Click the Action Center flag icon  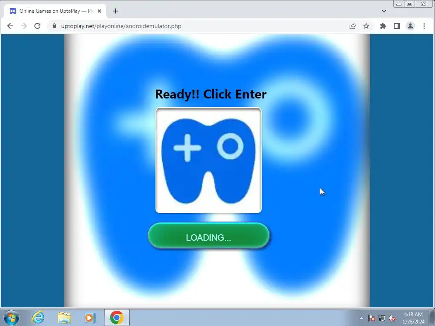coord(372,318)
